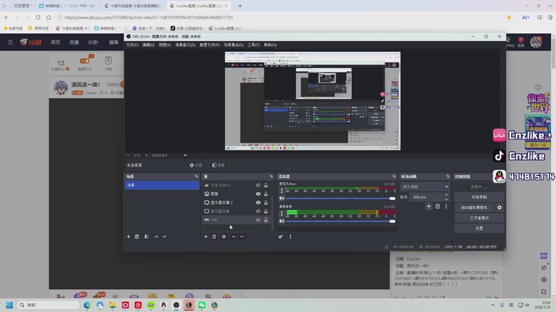
Task: Add a scene transition with the plus icon
Action: [429, 206]
